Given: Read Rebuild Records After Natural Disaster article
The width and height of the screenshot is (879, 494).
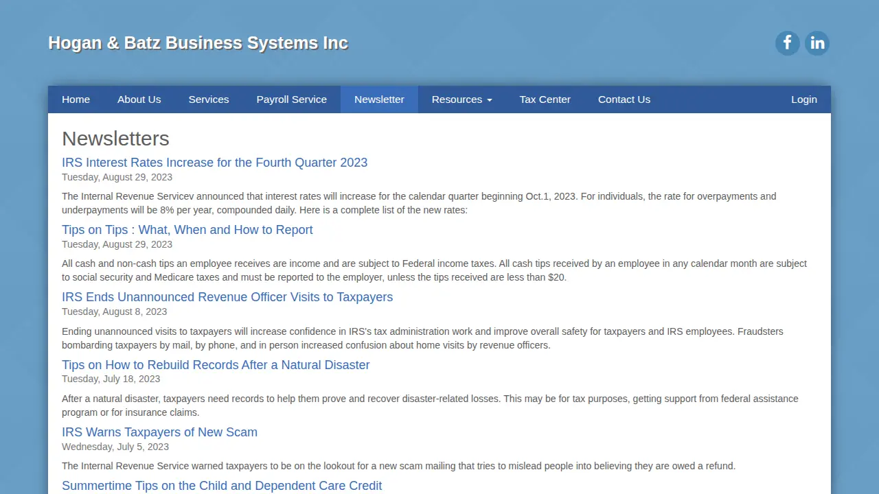Looking at the screenshot, I should (216, 365).
